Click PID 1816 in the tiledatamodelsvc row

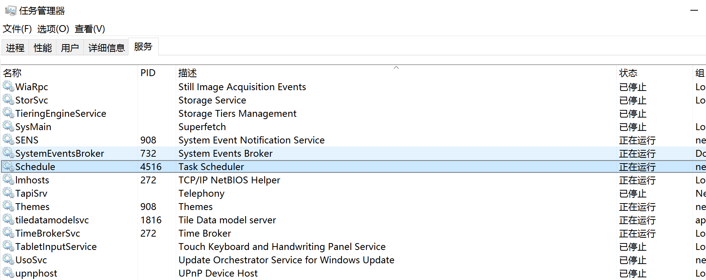[x=151, y=220]
